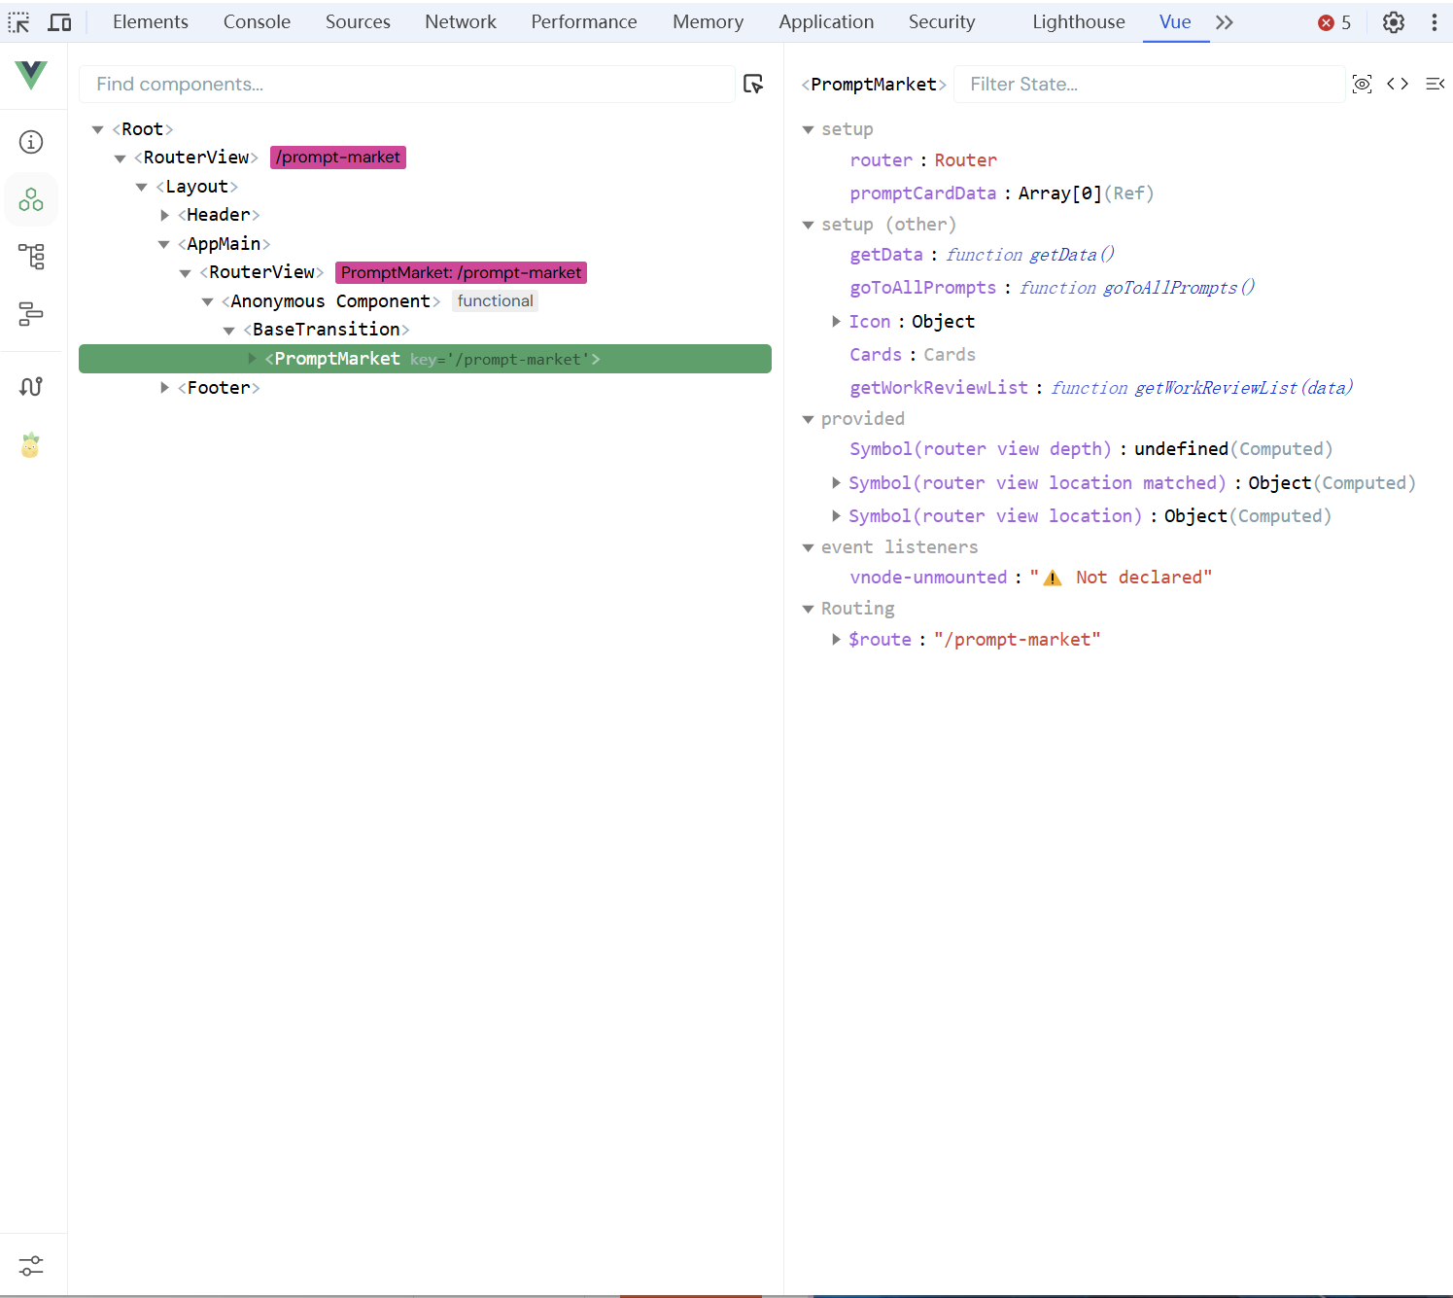The height and width of the screenshot is (1298, 1453).
Task: Collapse the Layout node arrow
Action: (x=142, y=187)
